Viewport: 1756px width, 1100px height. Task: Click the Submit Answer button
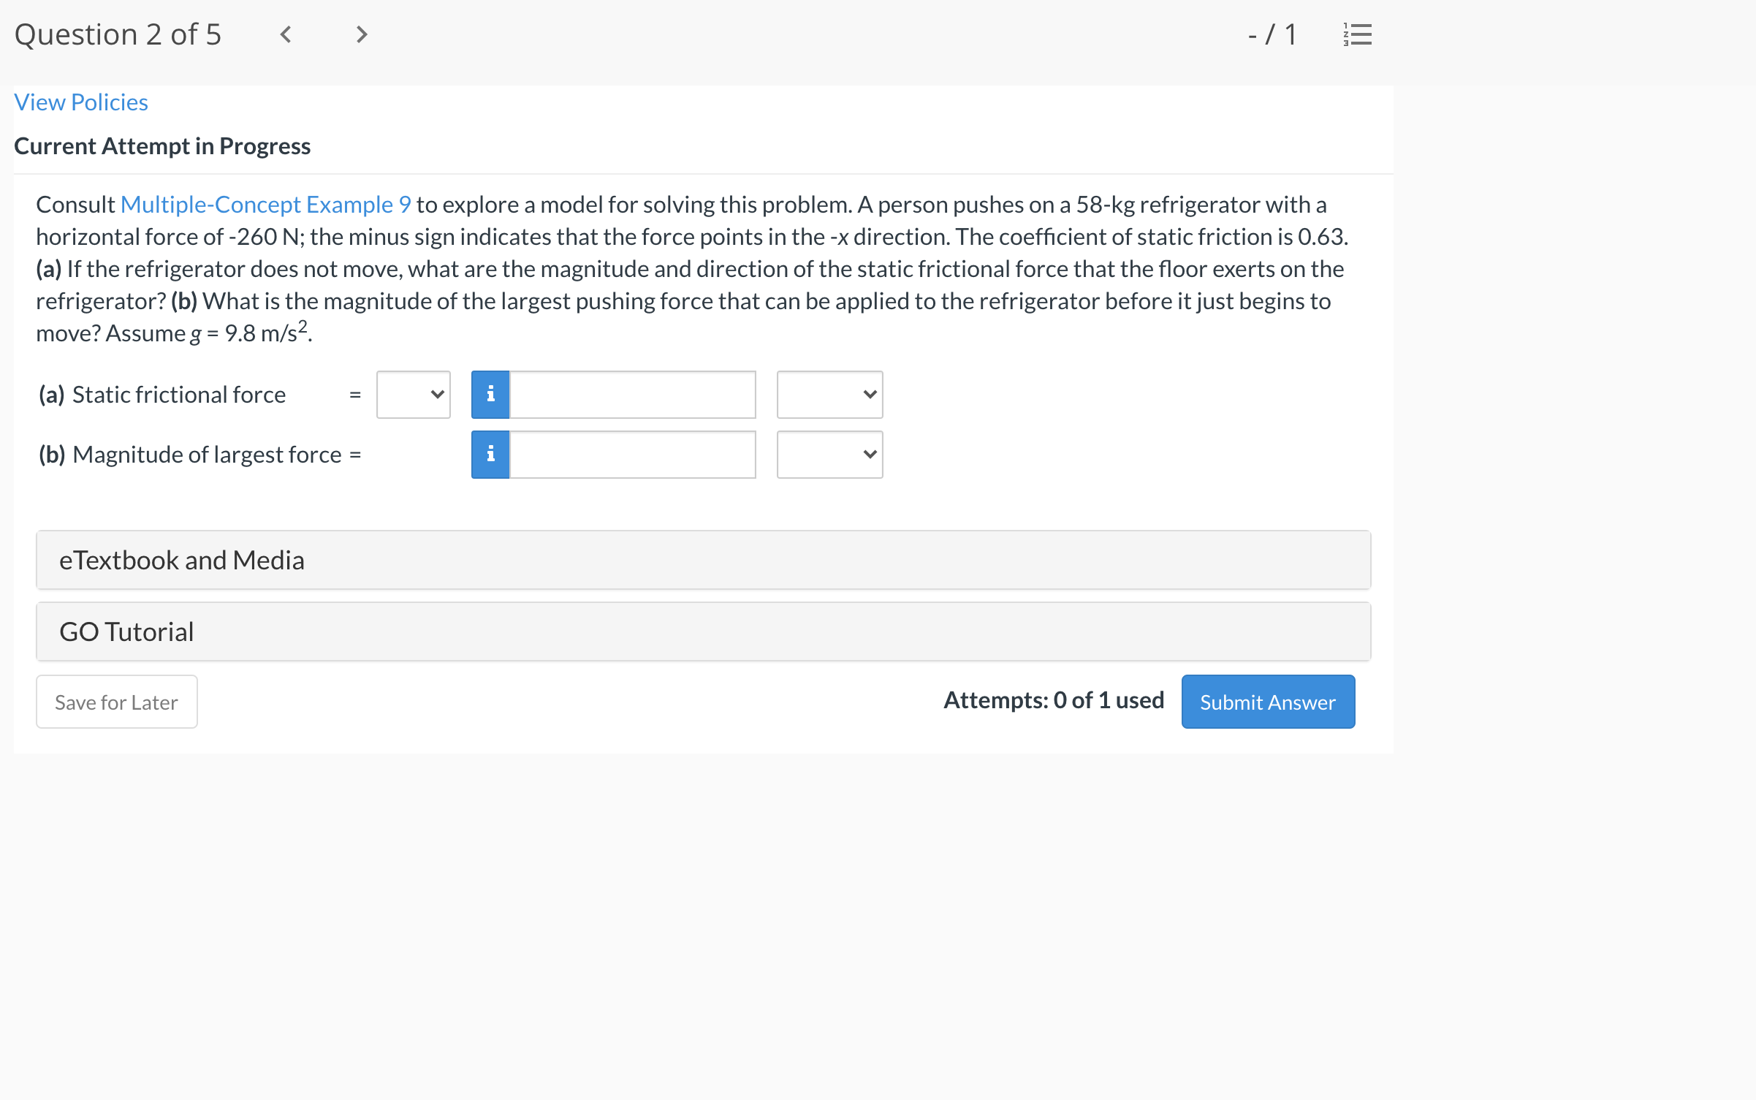click(1267, 701)
